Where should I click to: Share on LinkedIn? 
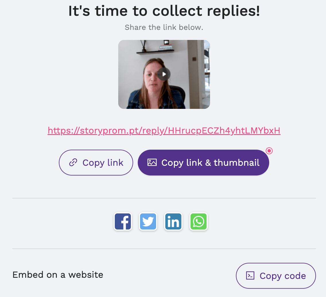pos(173,221)
